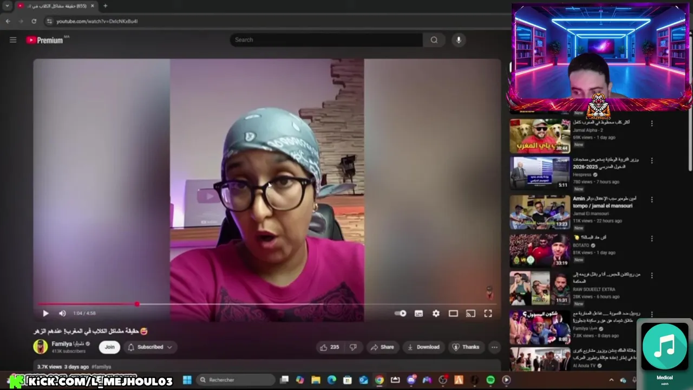Mute the video volume speaker icon

point(62,313)
